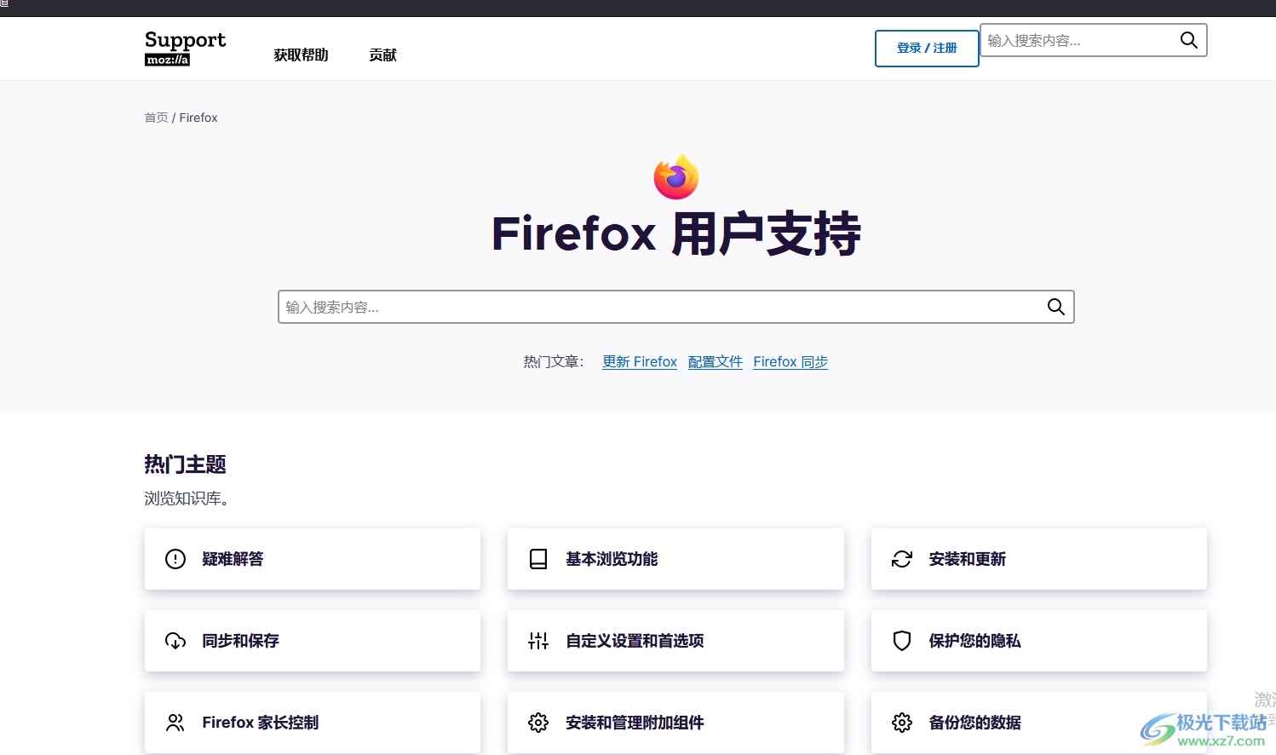Click the cloud download icon on the 同步和保存 card
The height and width of the screenshot is (755, 1276).
[175, 641]
